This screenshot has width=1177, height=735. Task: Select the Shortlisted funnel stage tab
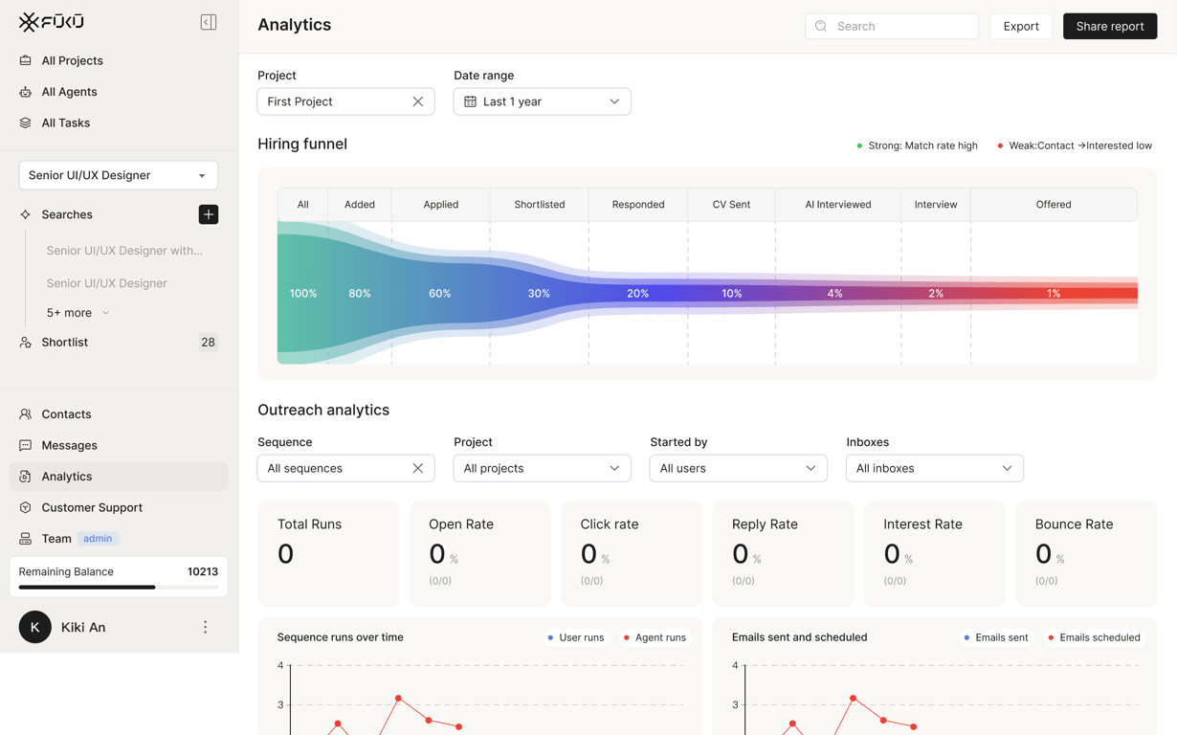540,204
